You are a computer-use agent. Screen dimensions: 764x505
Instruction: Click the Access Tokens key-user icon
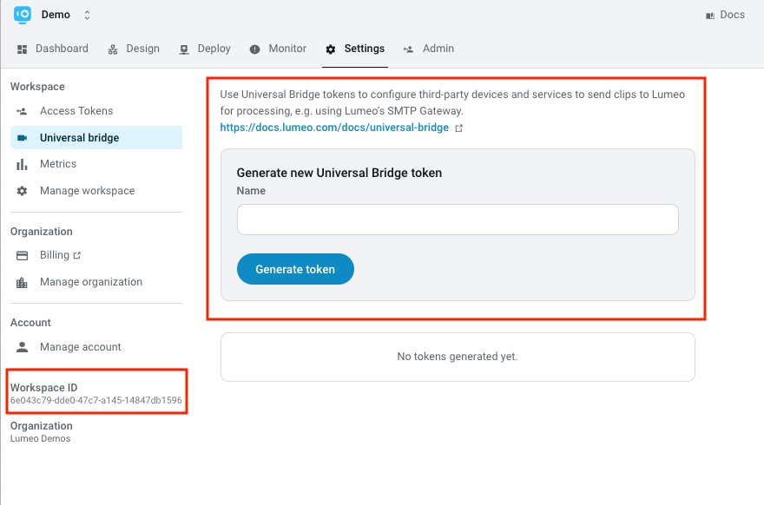[22, 112]
